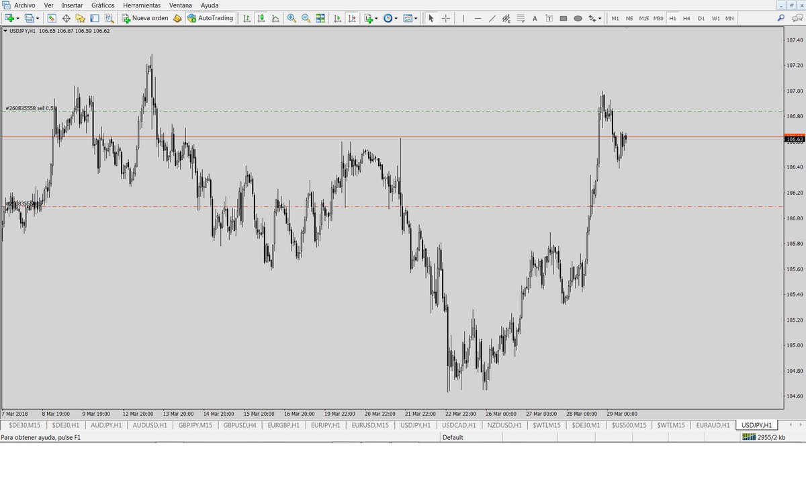The width and height of the screenshot is (806, 501).
Task: Toggle AutoTrading on or off
Action: [x=210, y=18]
